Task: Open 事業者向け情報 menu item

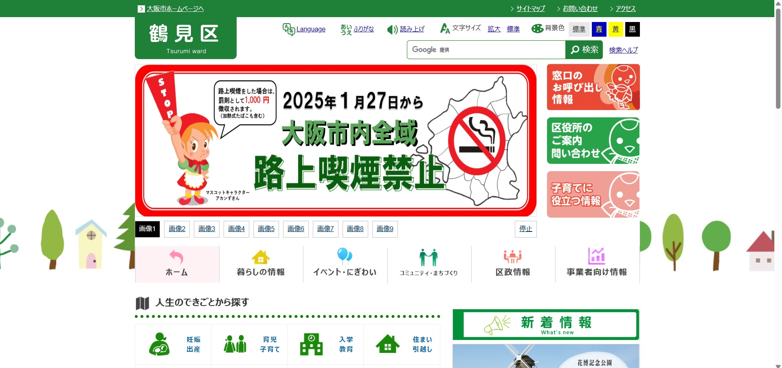Action: click(x=597, y=264)
